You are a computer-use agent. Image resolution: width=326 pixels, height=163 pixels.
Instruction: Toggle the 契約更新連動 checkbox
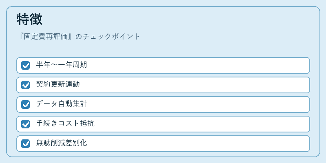click(25, 85)
